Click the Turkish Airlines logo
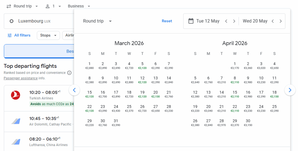Screen dimensions: 298x151 16,95
